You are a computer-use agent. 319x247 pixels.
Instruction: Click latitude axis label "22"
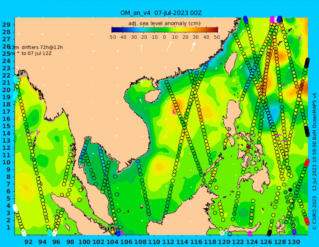6,75
